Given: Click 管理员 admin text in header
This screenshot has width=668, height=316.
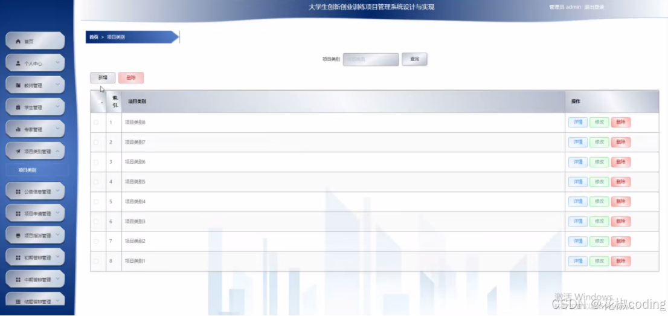Looking at the screenshot, I should [x=565, y=7].
